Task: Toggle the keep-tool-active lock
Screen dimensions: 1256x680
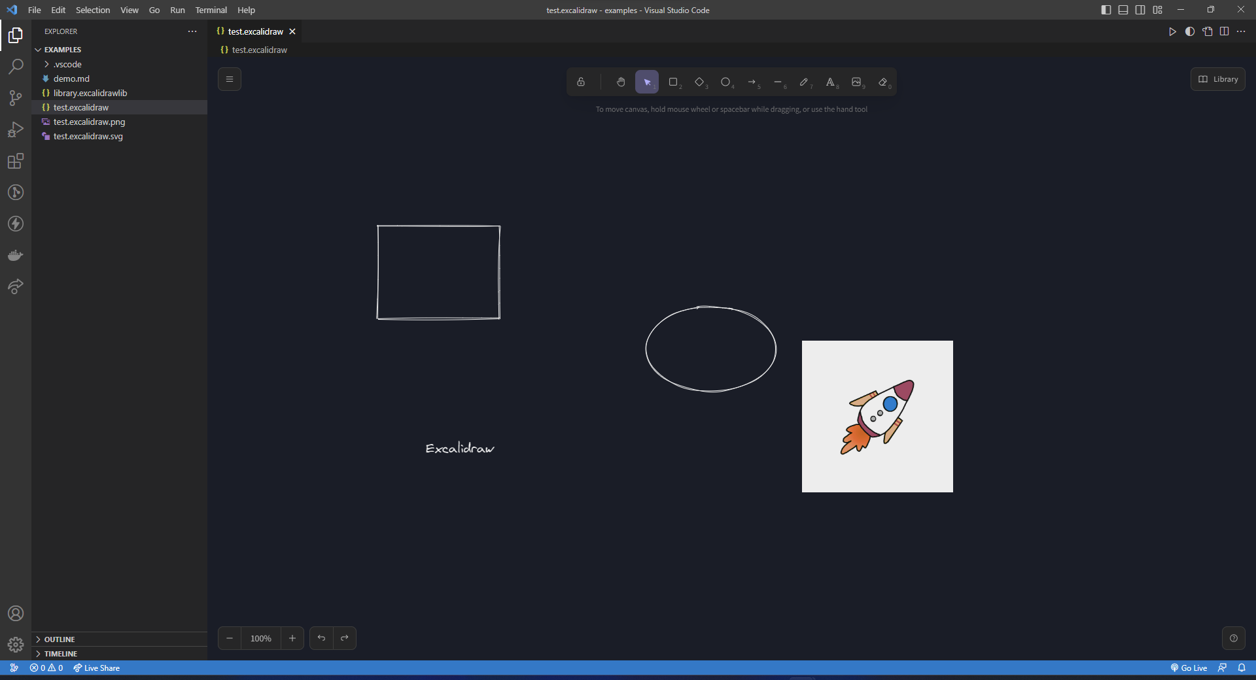Action: click(x=580, y=82)
